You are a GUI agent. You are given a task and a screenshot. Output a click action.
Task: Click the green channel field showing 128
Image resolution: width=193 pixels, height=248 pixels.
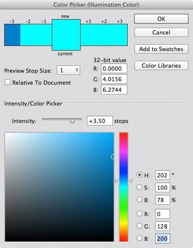click(162, 226)
